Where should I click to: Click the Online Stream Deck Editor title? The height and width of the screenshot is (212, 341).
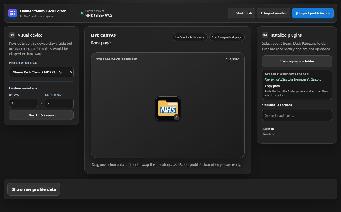[x=43, y=11]
